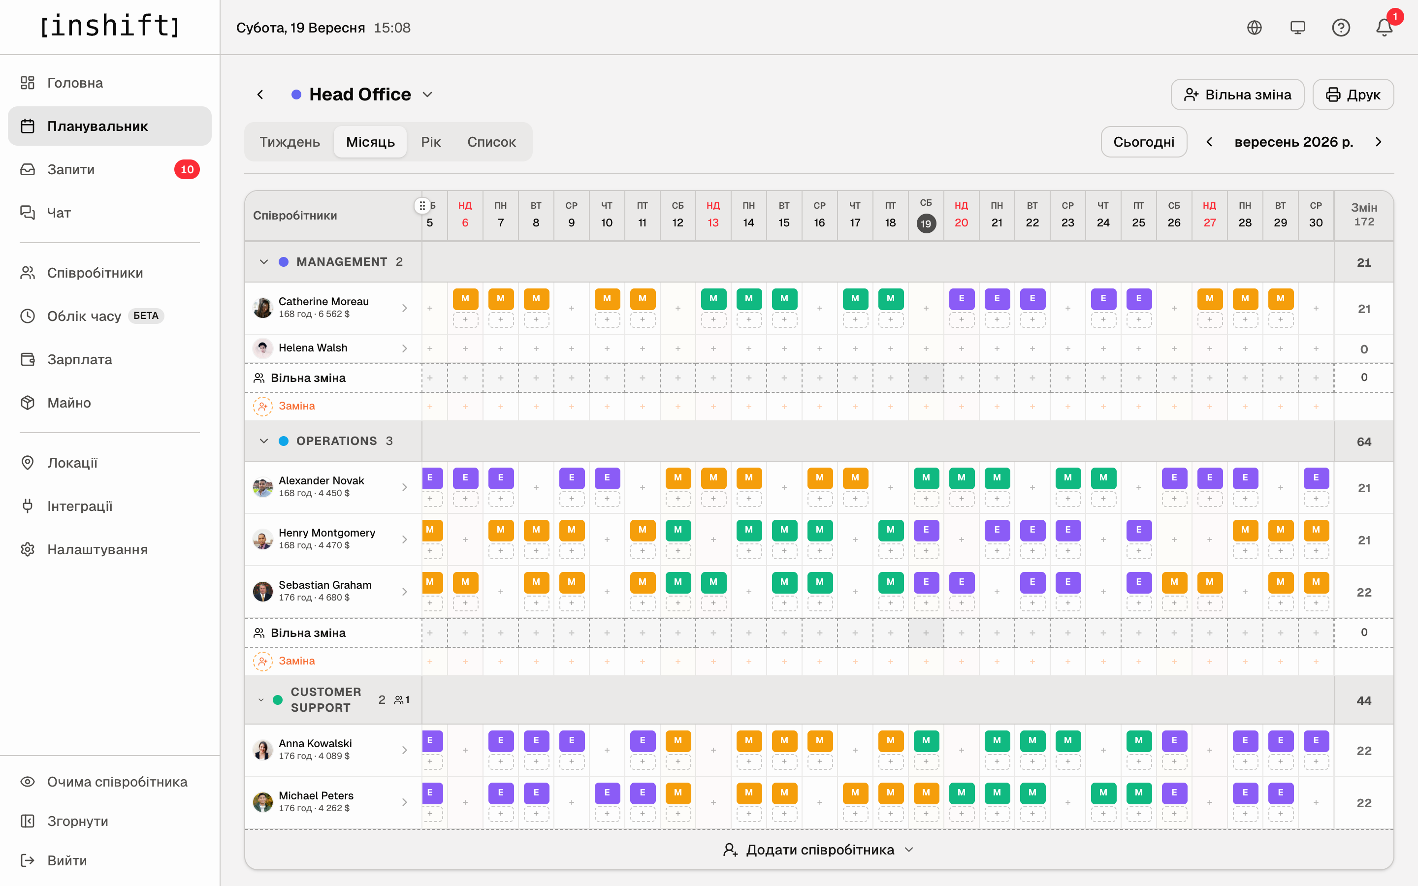Image resolution: width=1418 pixels, height=886 pixels.
Task: Go to Головна in sidebar
Action: [110, 83]
